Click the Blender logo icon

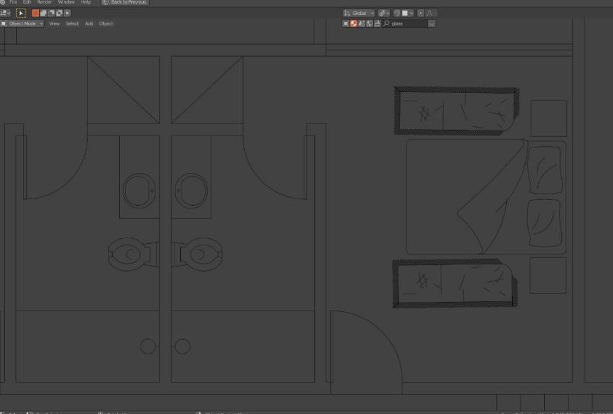point(3,2)
